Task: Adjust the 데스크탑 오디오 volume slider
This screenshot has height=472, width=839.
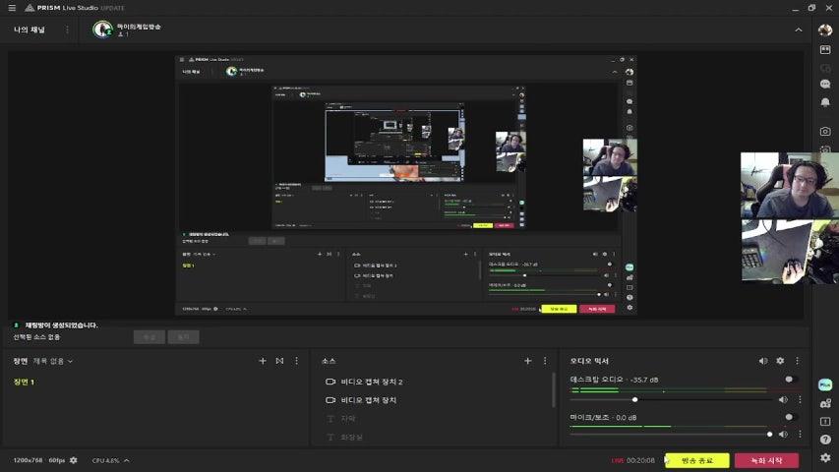Action: 635,399
